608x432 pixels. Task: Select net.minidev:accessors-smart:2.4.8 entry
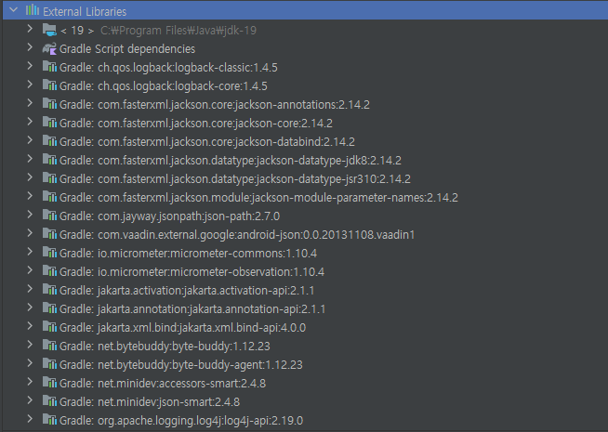[x=163, y=384]
